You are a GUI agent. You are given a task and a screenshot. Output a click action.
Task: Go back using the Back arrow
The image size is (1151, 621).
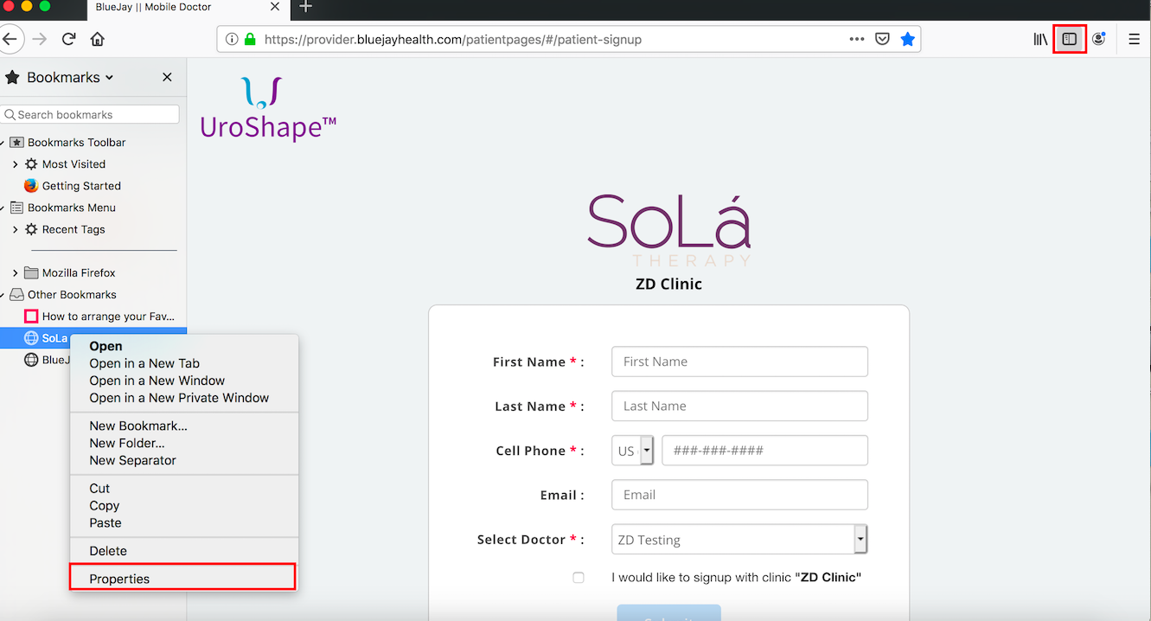[9, 39]
